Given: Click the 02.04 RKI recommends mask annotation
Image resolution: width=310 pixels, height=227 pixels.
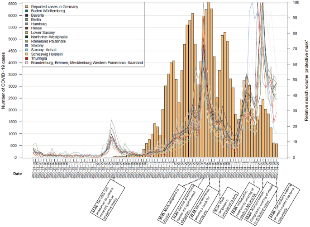Looking at the screenshot, I should pyautogui.click(x=204, y=205).
